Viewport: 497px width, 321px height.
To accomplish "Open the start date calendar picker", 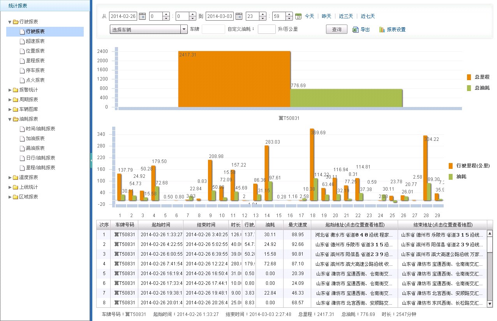I will click(143, 16).
